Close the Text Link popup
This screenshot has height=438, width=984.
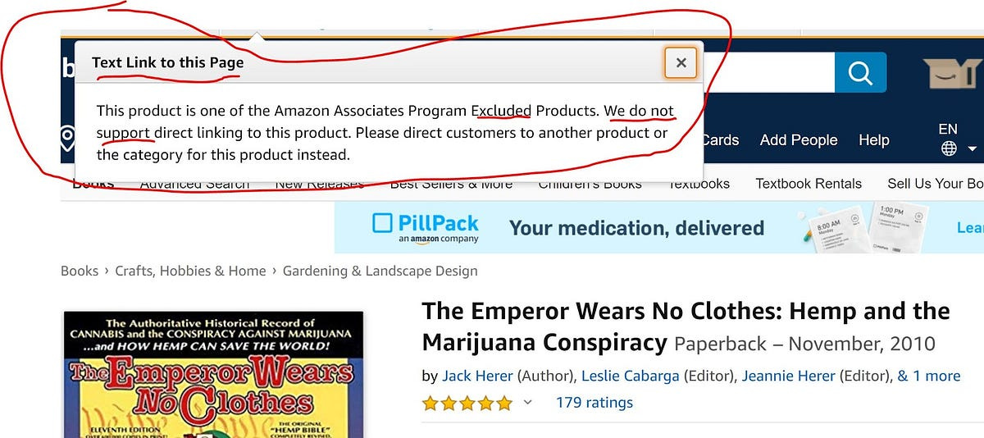coord(681,62)
